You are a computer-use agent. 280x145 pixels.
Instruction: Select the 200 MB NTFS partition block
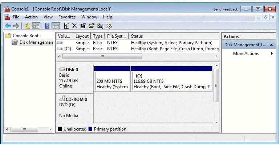point(112,79)
